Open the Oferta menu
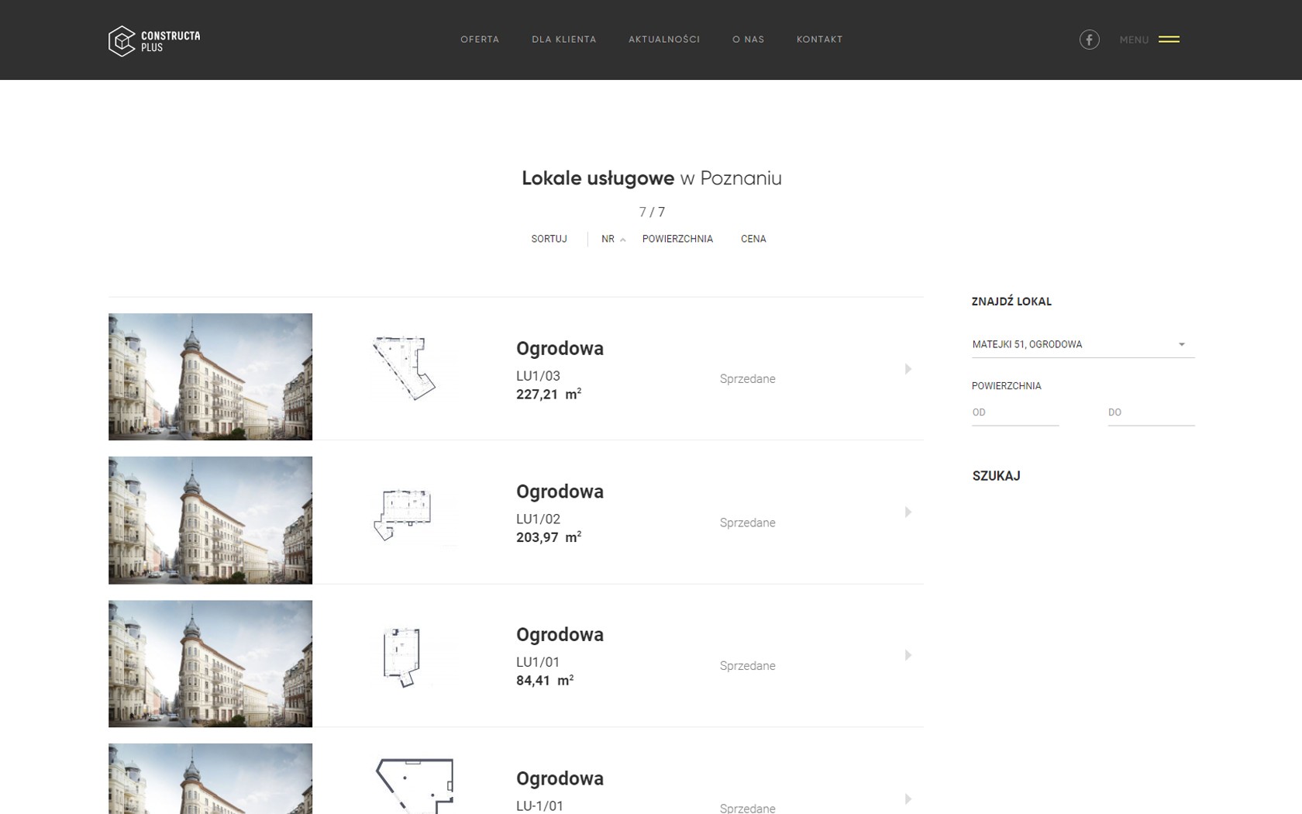1302x814 pixels. (479, 40)
